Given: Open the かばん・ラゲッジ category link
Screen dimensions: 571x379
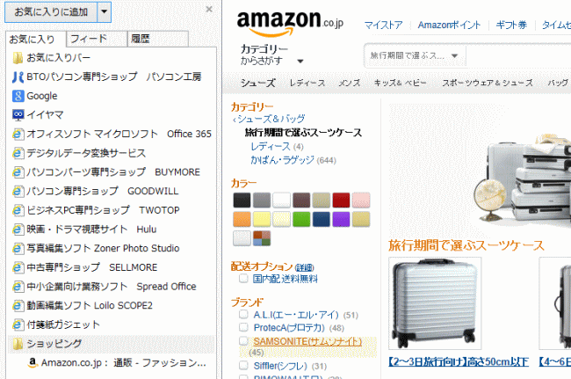Looking at the screenshot, I should [282, 160].
